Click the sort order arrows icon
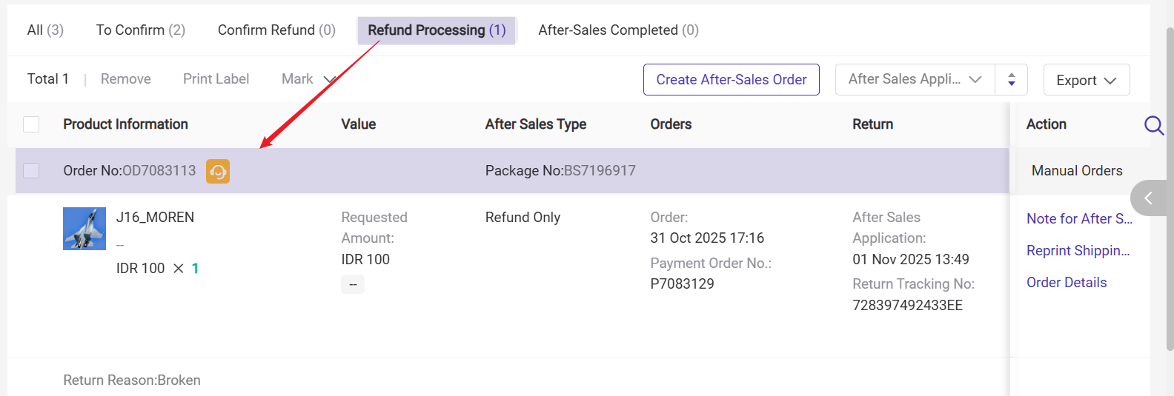The height and width of the screenshot is (396, 1174). coord(1012,80)
